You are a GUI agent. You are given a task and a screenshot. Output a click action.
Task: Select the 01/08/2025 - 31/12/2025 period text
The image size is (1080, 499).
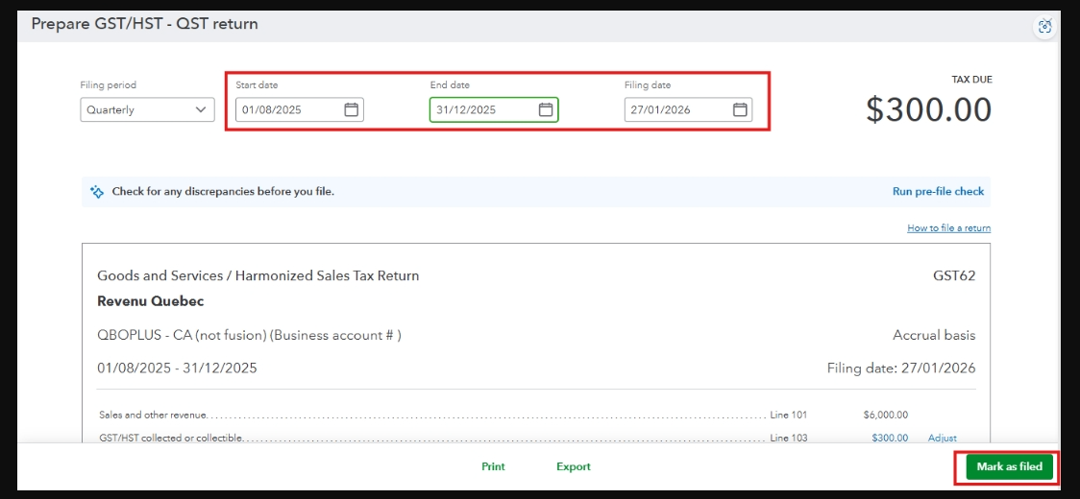177,368
